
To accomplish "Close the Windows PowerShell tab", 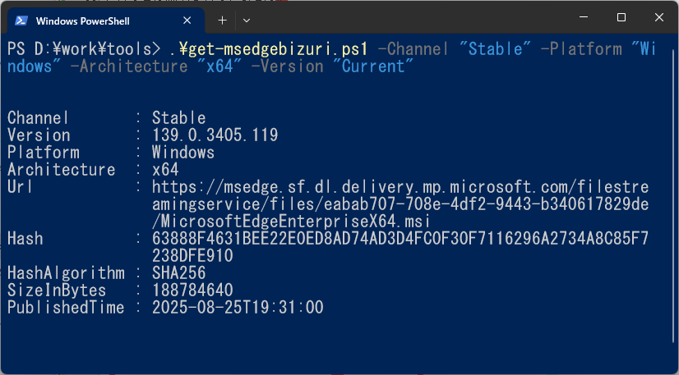I will [x=187, y=19].
